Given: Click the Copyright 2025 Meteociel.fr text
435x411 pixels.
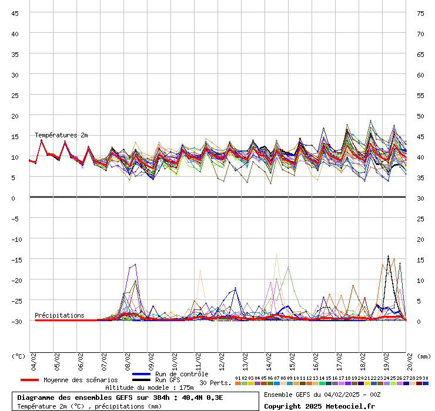Looking at the screenshot, I should point(319,406).
